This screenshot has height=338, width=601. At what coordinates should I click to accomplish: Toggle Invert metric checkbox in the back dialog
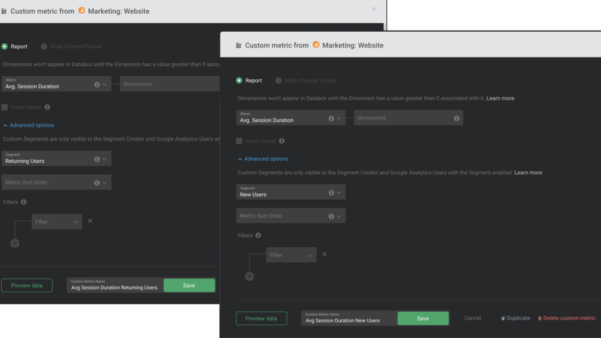point(5,107)
